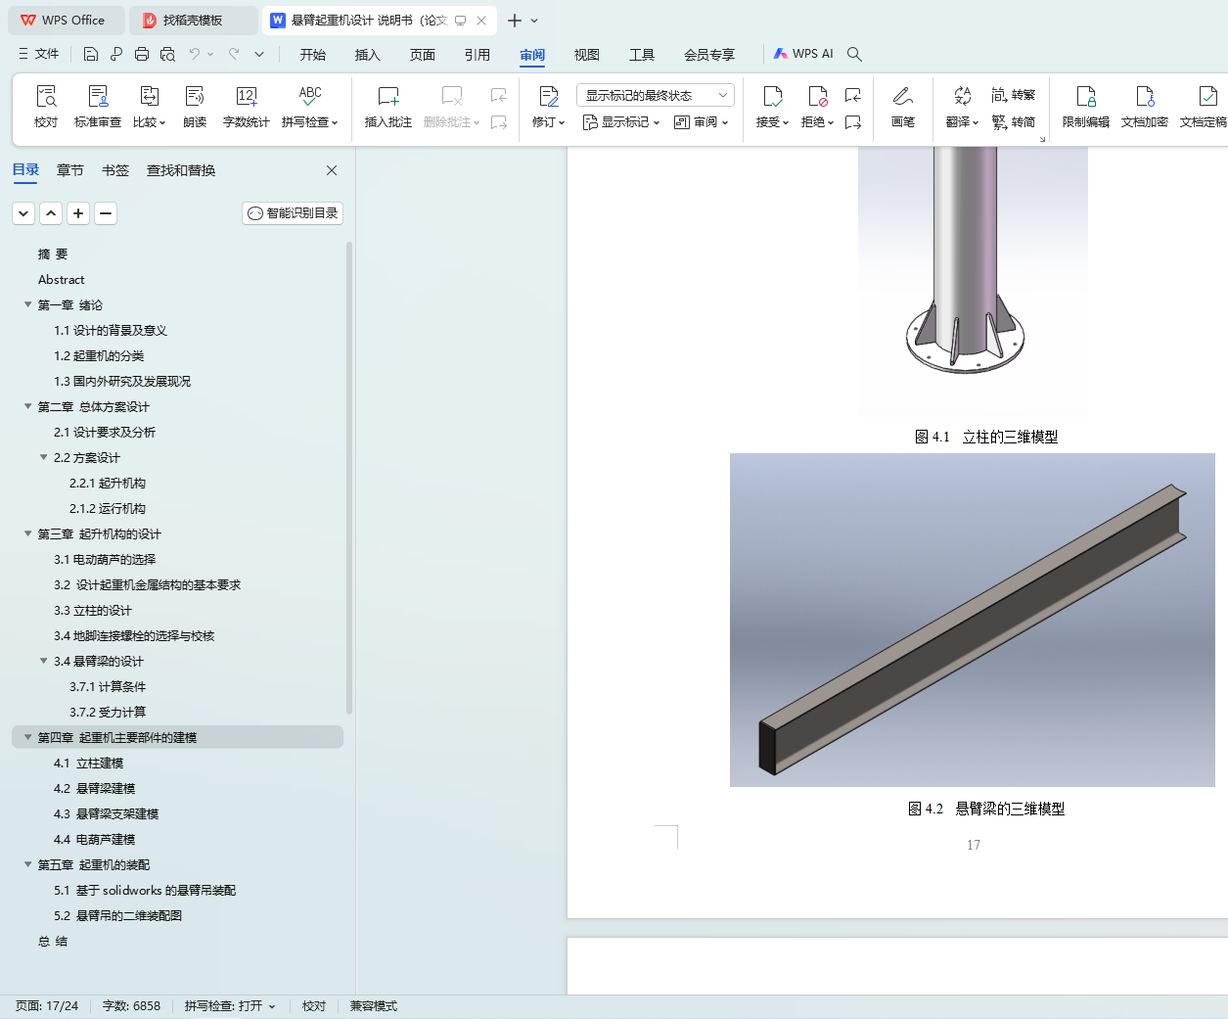This screenshot has height=1019, width=1228.
Task: Click the 拒绝 reject change icon
Action: (x=818, y=107)
